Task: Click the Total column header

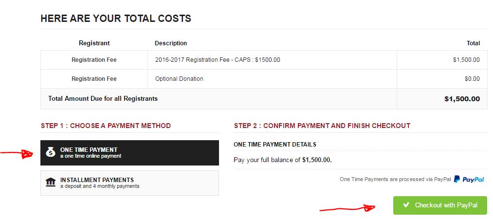Action: pyautogui.click(x=473, y=43)
